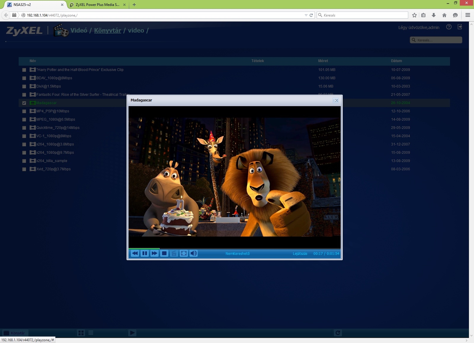Click the Videó clapperboard section icon
Viewport: 474px width, 343px height.
[x=61, y=30]
